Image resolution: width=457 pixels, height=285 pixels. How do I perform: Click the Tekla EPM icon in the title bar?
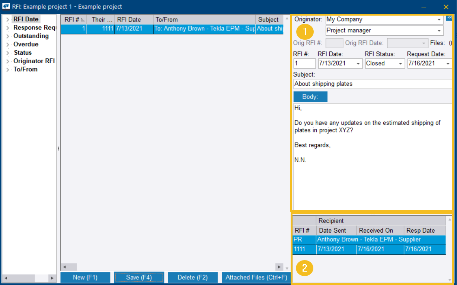[6, 6]
